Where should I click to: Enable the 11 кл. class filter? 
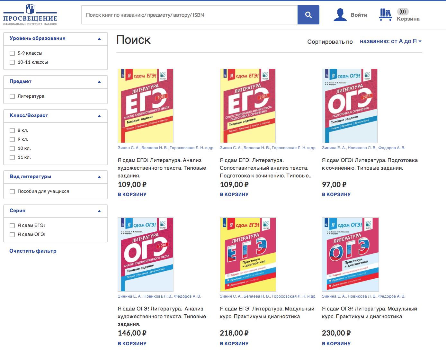pos(12,157)
